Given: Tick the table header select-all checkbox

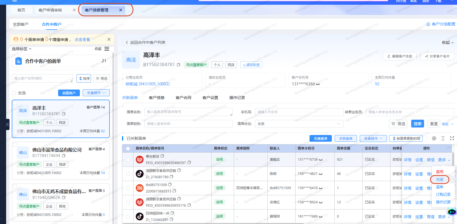Looking at the screenshot, I should (x=128, y=148).
